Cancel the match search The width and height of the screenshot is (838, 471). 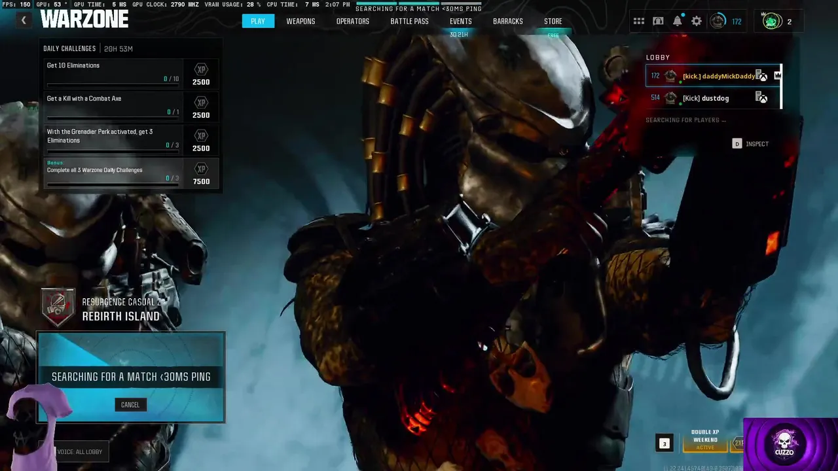pyautogui.click(x=130, y=404)
